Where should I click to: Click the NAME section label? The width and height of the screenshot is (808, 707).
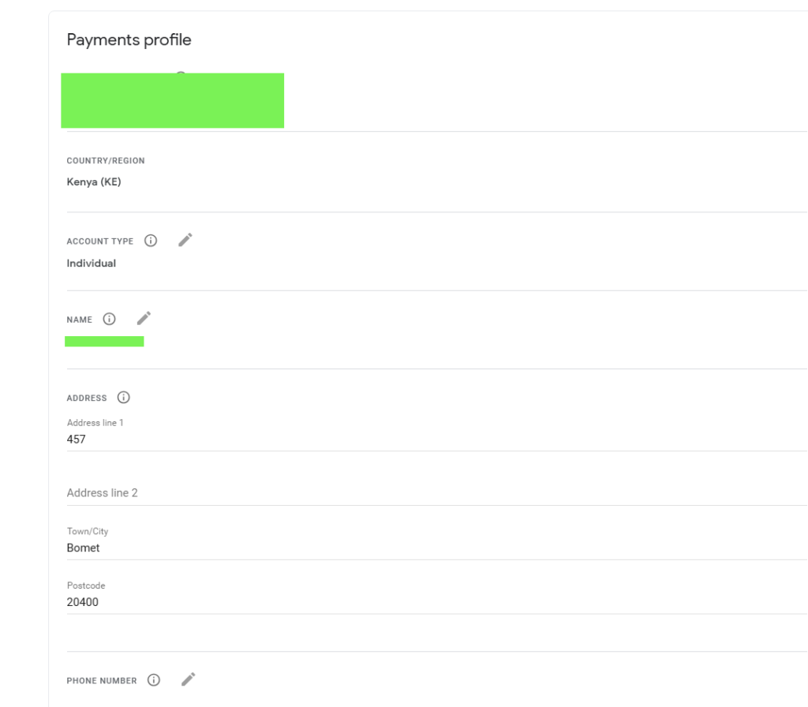79,319
